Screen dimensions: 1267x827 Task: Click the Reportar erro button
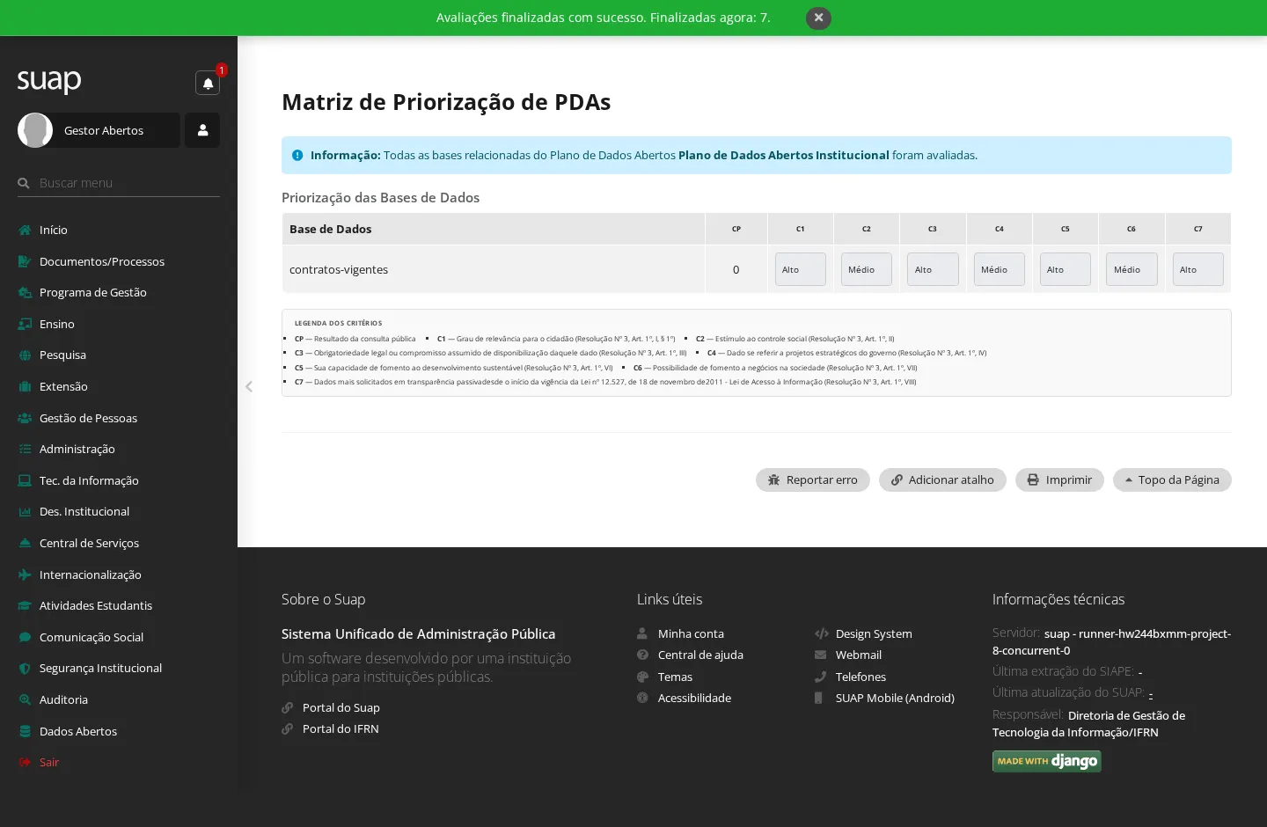[x=813, y=479]
